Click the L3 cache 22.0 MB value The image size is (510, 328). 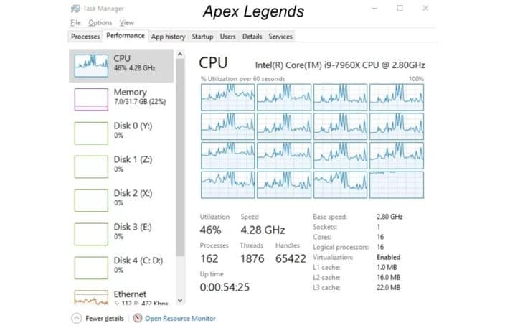click(x=388, y=287)
